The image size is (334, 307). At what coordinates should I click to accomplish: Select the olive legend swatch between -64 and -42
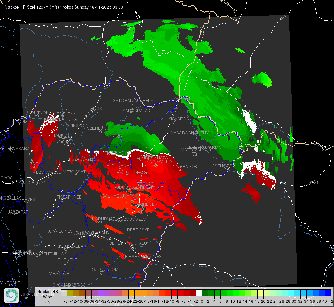click(x=70, y=293)
